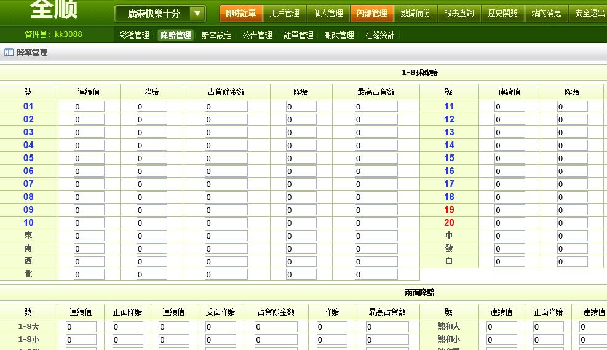View 歷史開獎 results tab
This screenshot has height=350, width=607.
[502, 13]
